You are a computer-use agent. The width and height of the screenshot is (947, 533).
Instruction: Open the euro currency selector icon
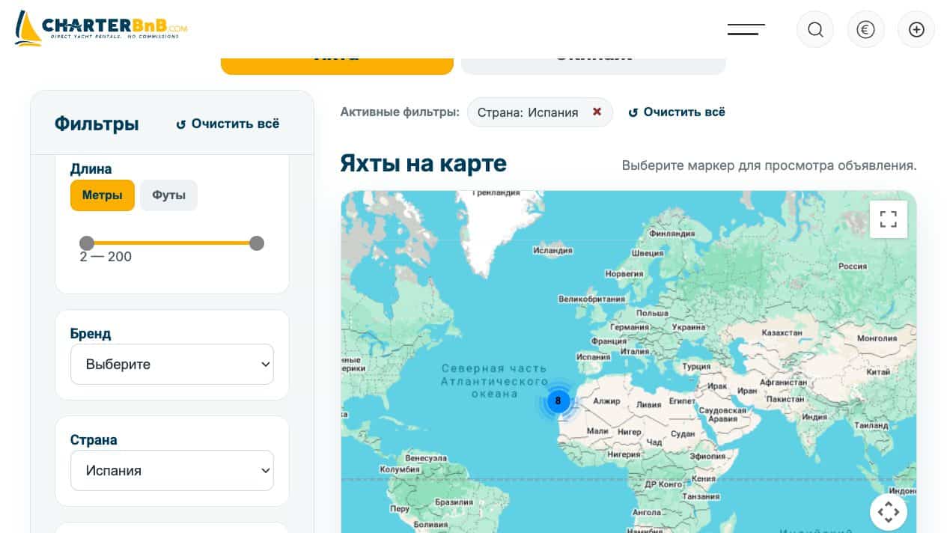pyautogui.click(x=865, y=29)
